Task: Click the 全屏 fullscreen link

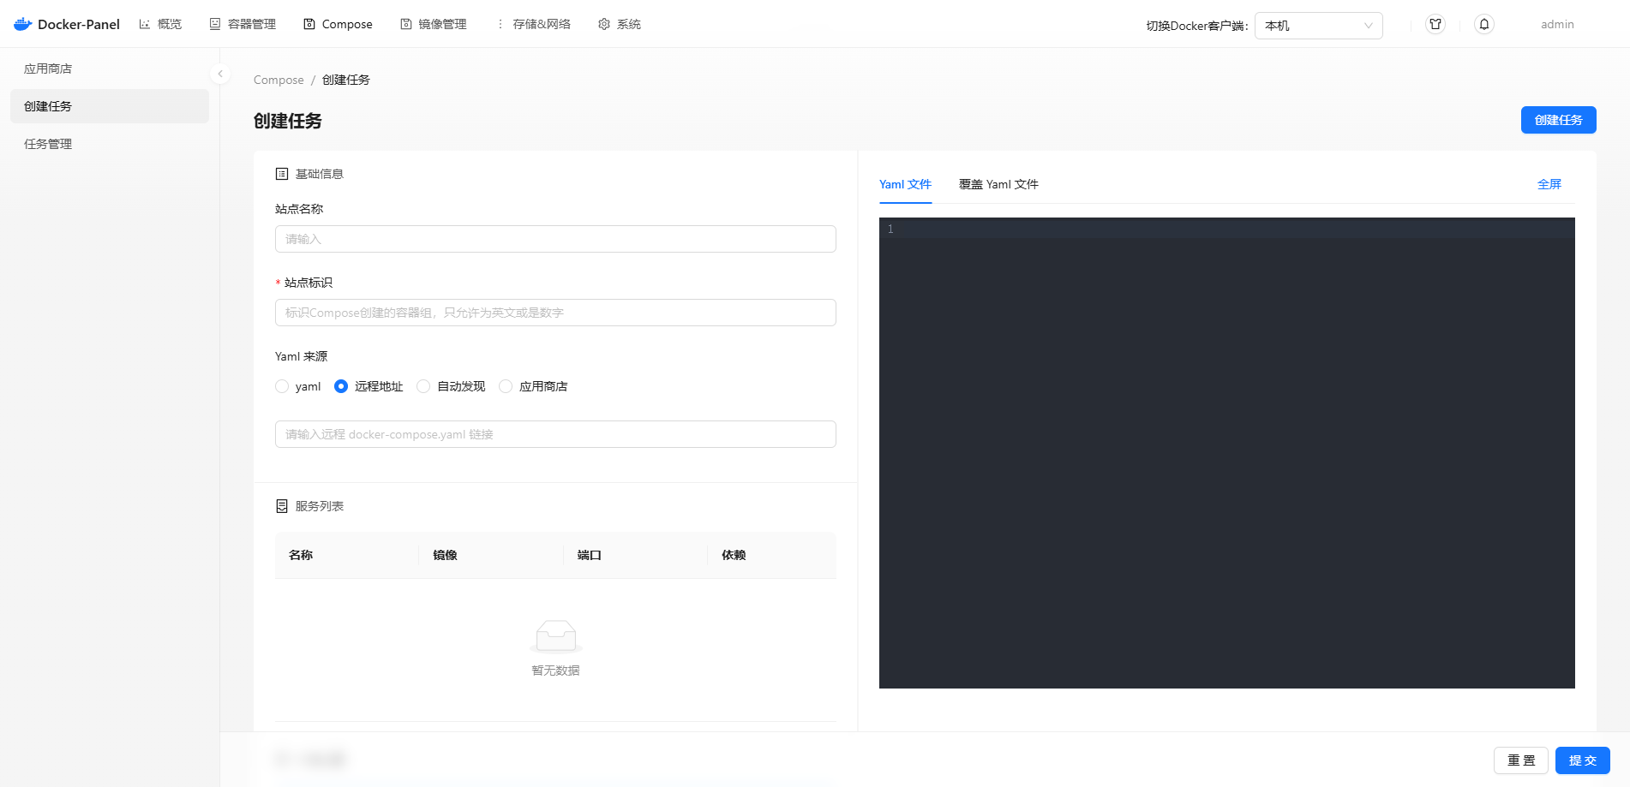Action: [1549, 184]
